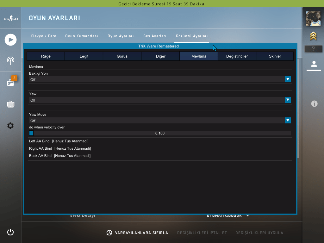Image resolution: width=324 pixels, height=243 pixels.
Task: Open the Skinler tab
Action: coord(275,56)
